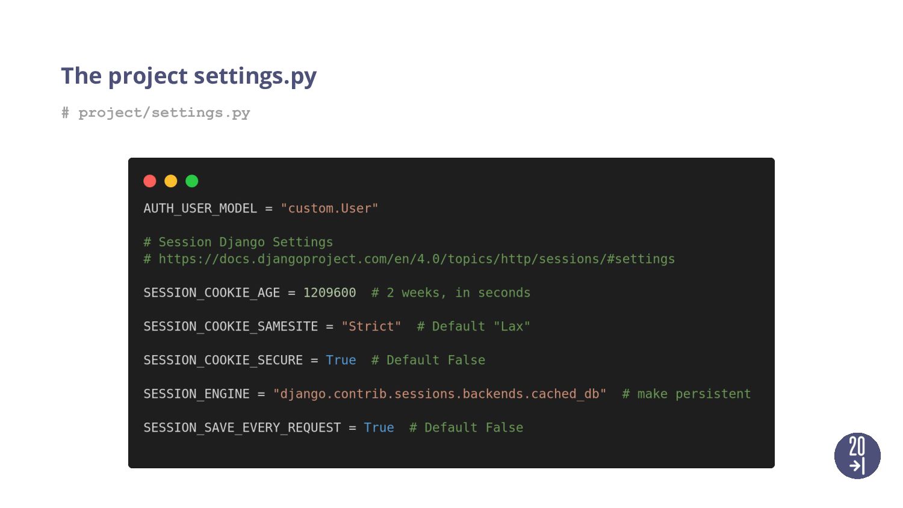Click True value of SESSION_SAVE_EVERY_REQUEST

[x=379, y=427]
